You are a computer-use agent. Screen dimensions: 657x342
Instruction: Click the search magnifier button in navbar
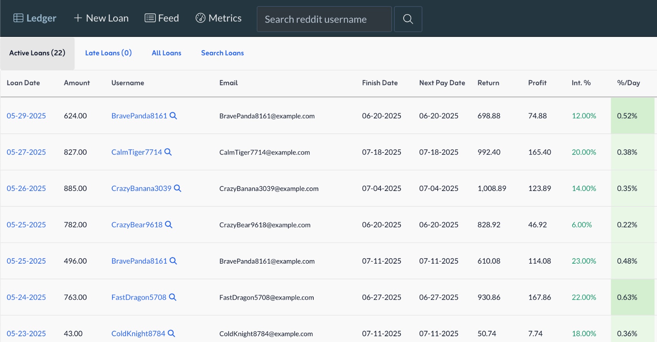(x=408, y=19)
